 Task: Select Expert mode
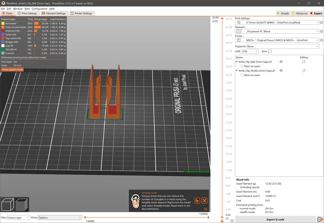click(x=316, y=13)
